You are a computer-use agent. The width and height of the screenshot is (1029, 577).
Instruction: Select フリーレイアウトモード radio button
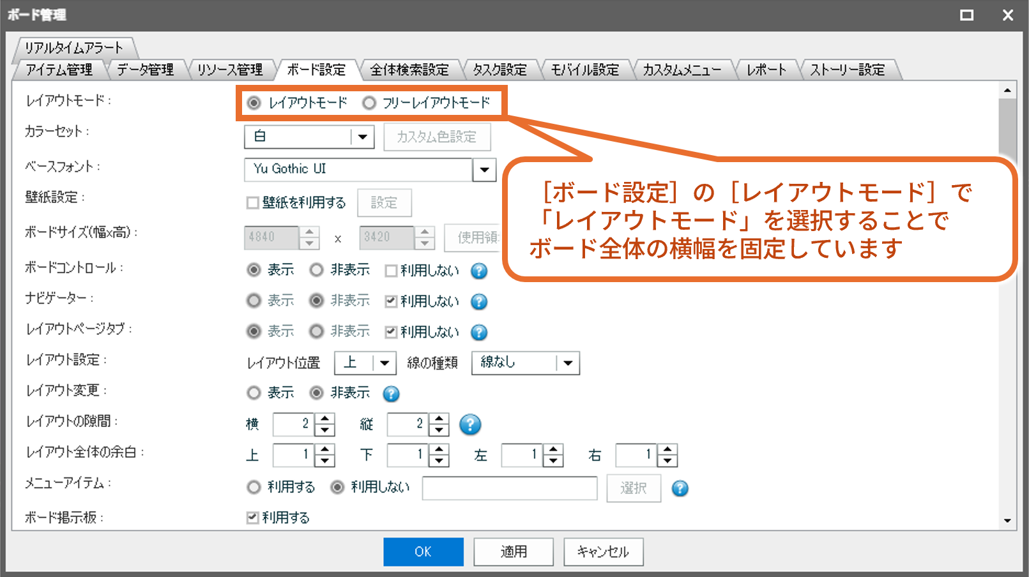click(x=369, y=103)
